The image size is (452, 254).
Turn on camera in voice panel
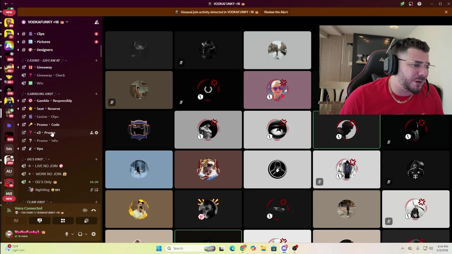coord(16,220)
